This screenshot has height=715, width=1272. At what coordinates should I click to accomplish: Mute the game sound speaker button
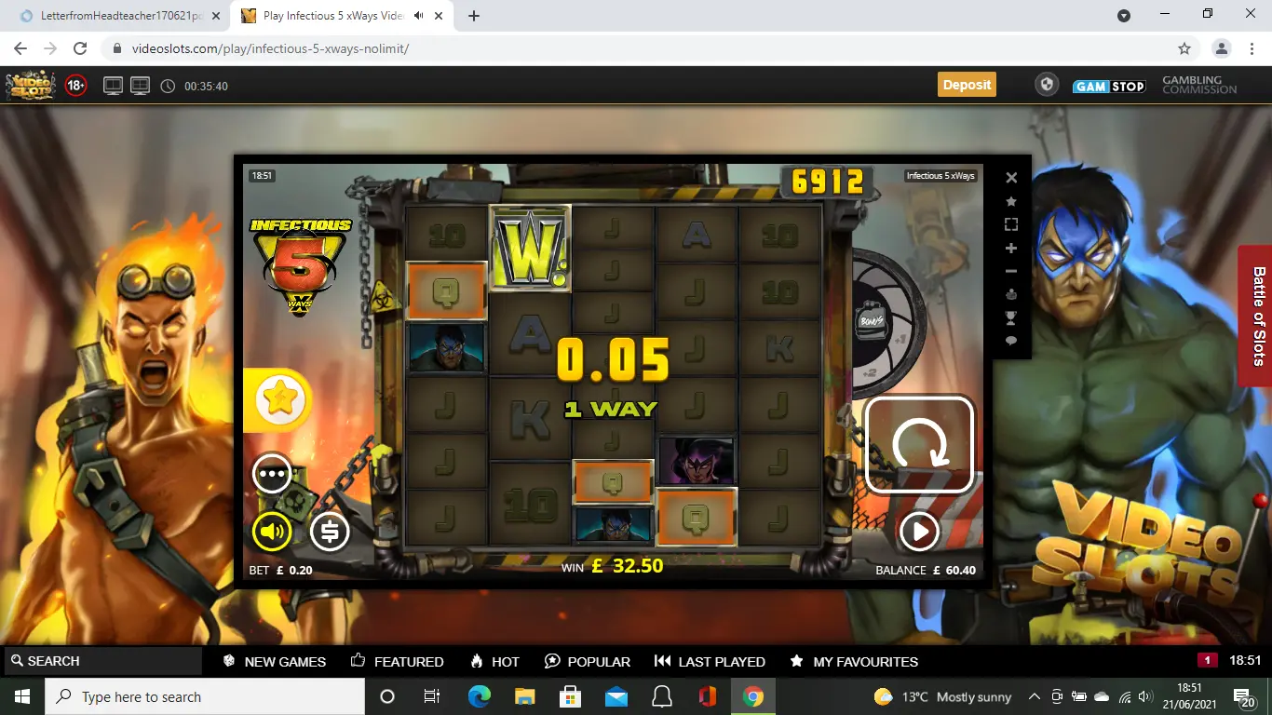pyautogui.click(x=272, y=532)
